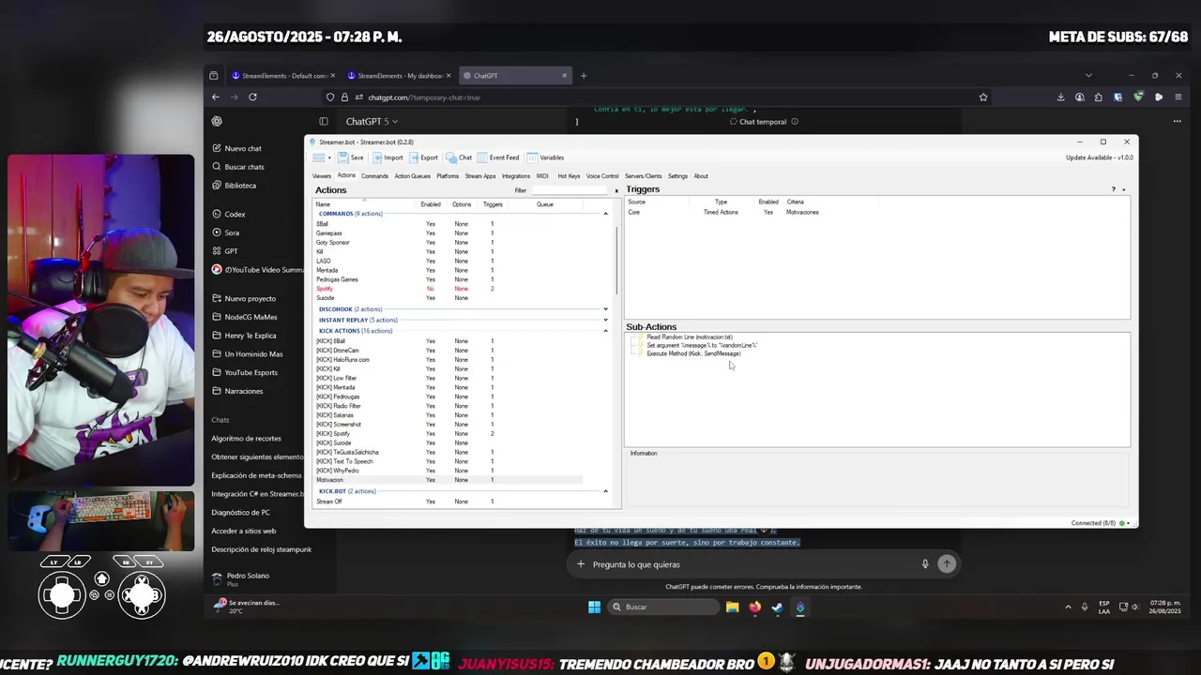
Task: Clear the Actions filter with the x
Action: 616,190
